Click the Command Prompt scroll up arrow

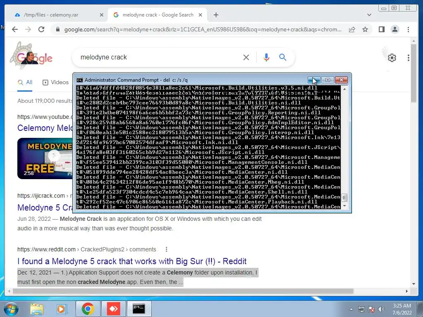pos(344,89)
